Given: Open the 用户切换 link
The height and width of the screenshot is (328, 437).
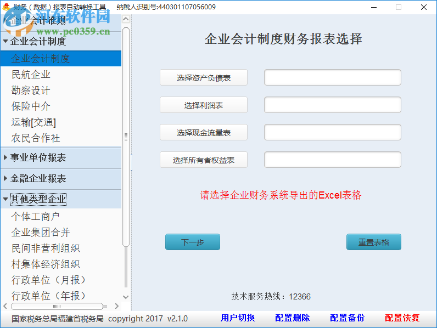Looking at the screenshot, I should (x=238, y=318).
